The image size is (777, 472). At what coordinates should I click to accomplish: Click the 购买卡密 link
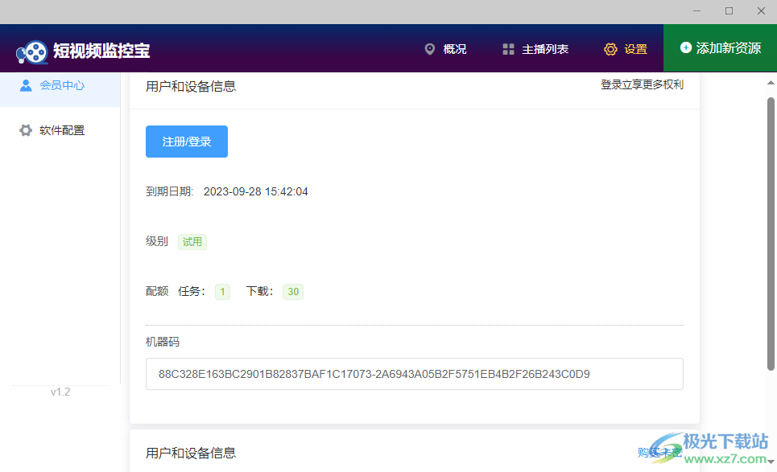(660, 452)
